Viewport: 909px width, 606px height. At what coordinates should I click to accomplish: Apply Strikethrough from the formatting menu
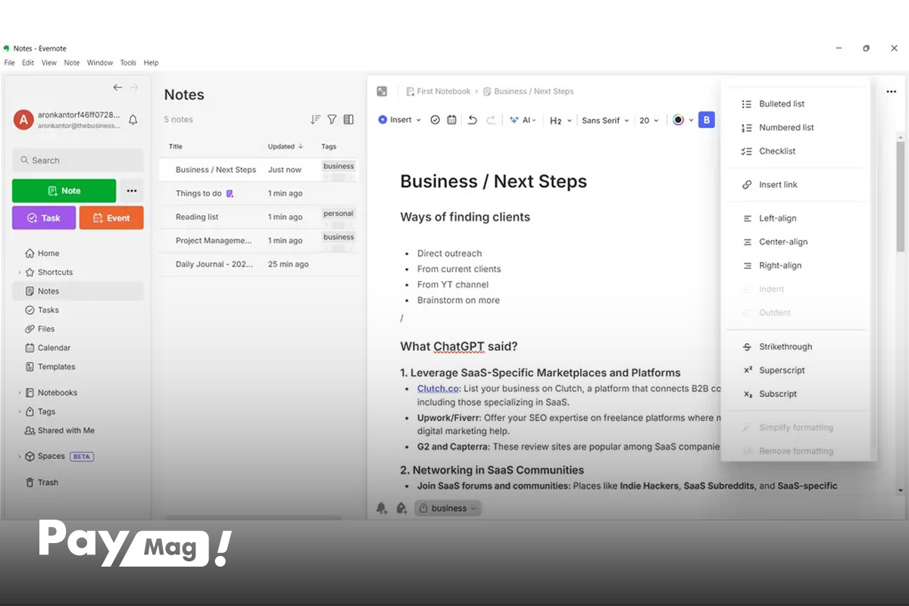(785, 347)
